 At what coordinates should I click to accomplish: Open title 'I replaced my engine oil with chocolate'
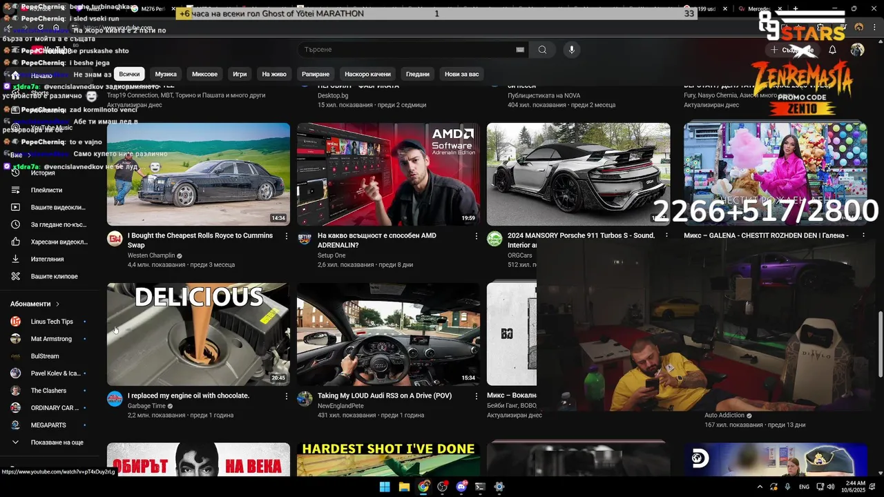pyautogui.click(x=189, y=396)
